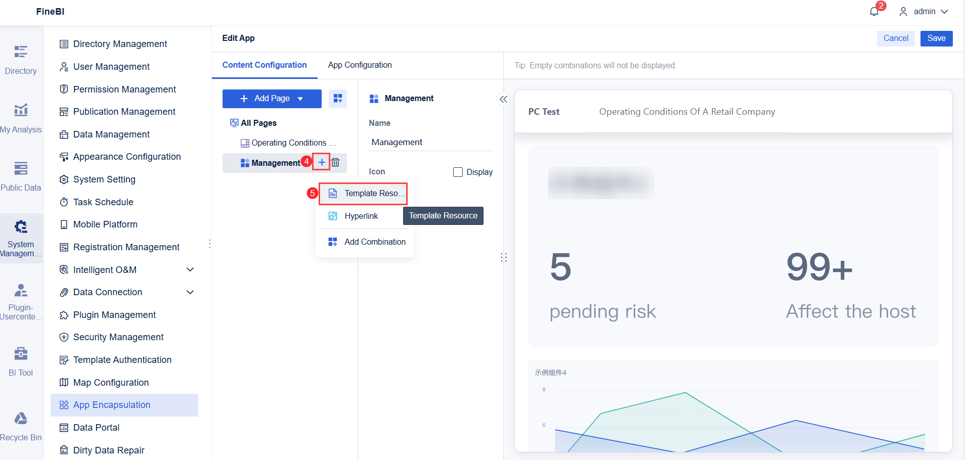Open Plugin-Usercenter sidebar section

(21, 302)
